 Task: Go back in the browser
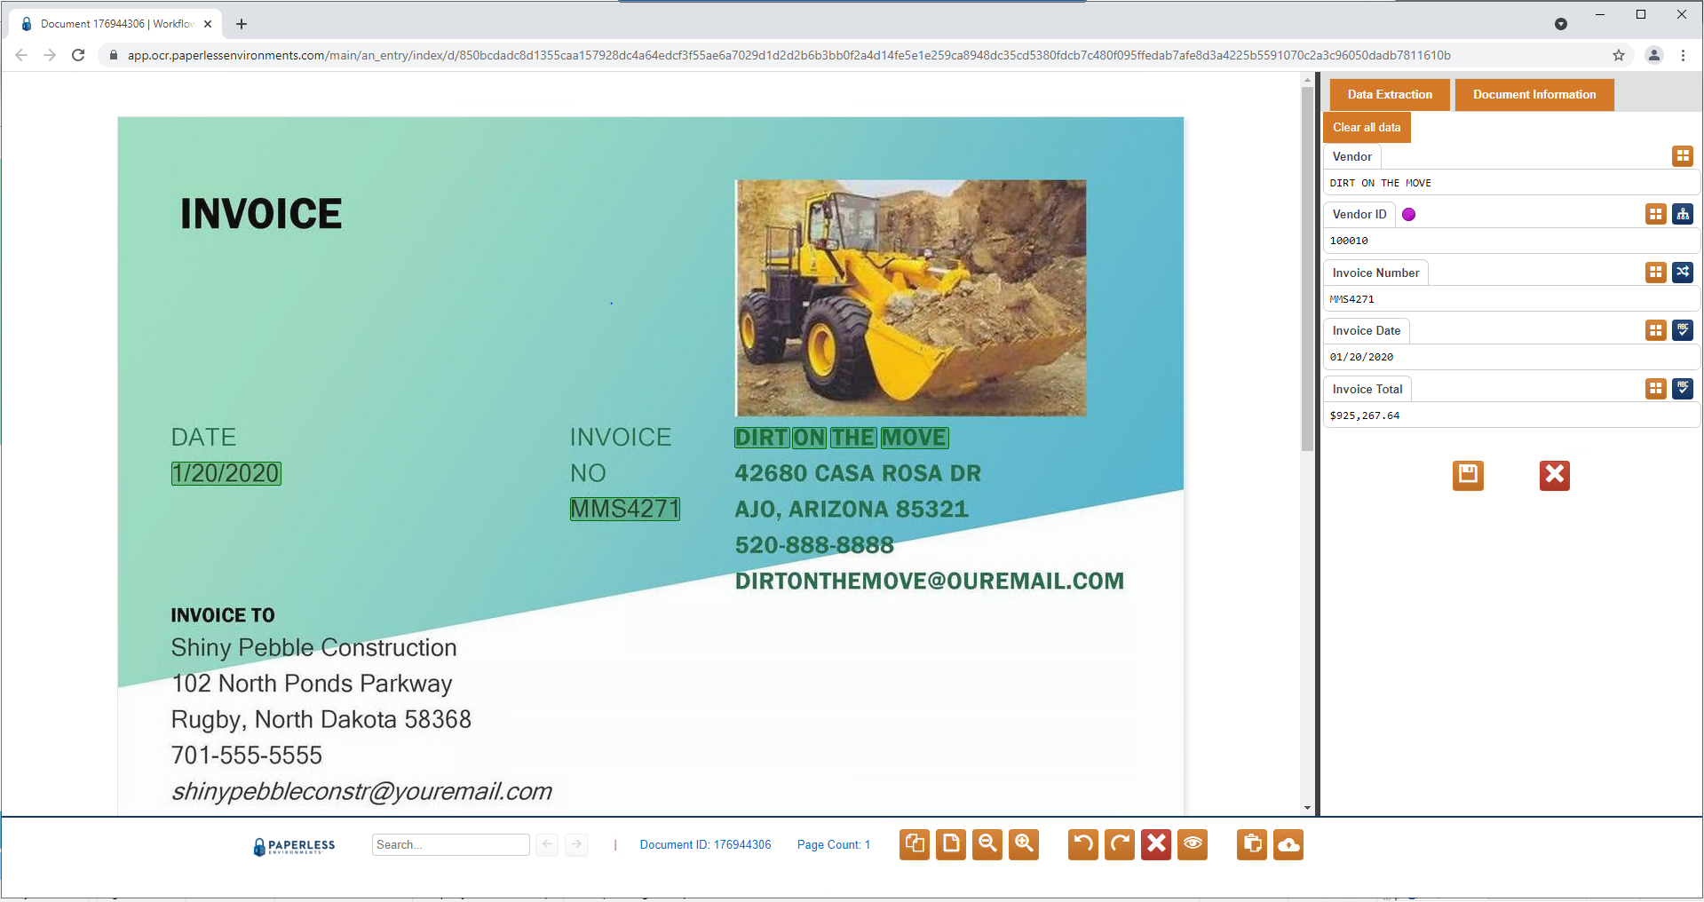pyautogui.click(x=21, y=55)
